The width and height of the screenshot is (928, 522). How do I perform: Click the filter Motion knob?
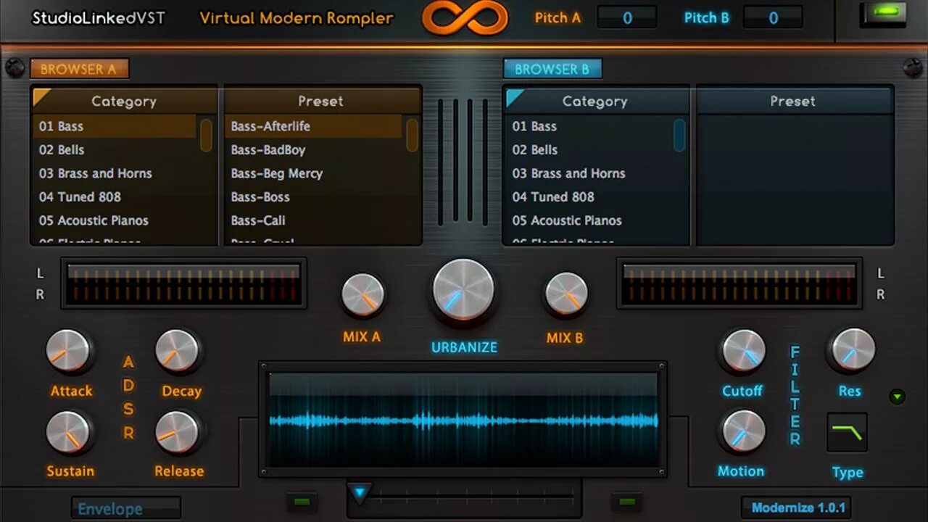pyautogui.click(x=744, y=431)
